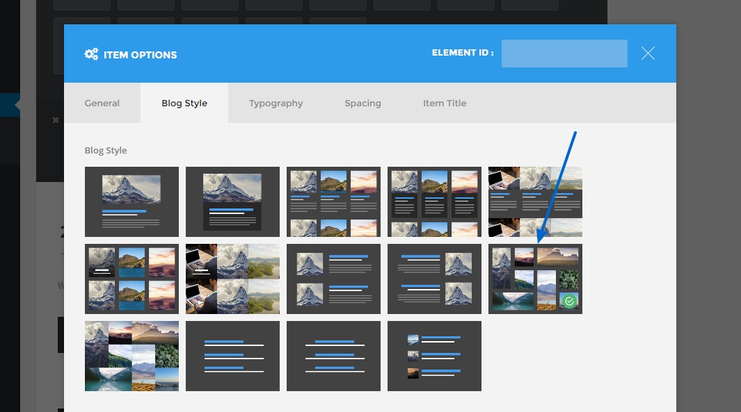The width and height of the screenshot is (741, 412).
Task: Open the Item Title tab
Action: click(445, 104)
